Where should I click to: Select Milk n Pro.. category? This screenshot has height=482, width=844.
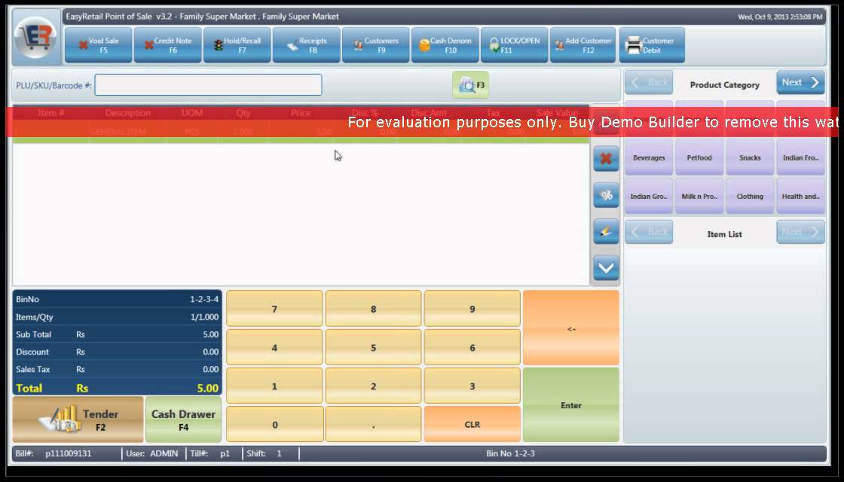coord(699,197)
